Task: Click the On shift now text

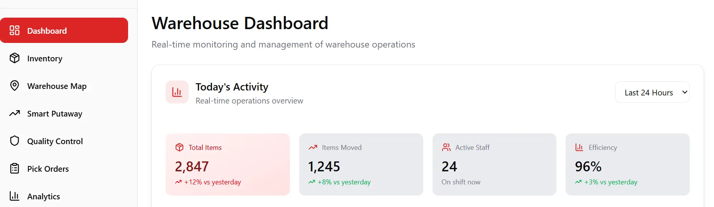Action: click(461, 182)
